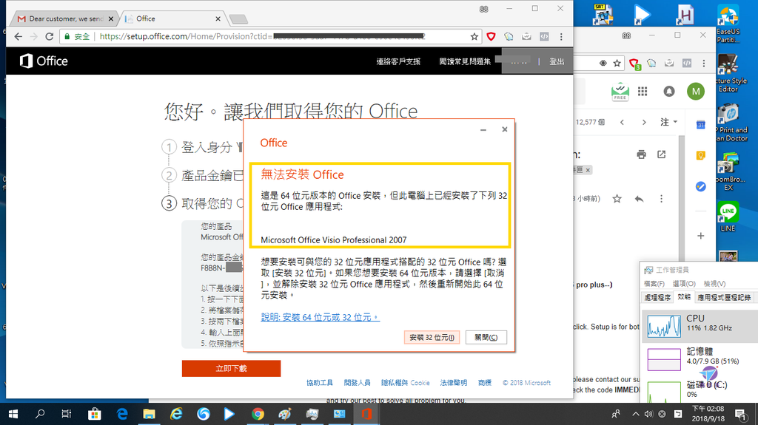Switch to 處理程序 tab in Task Manager
Image resolution: width=758 pixels, height=425 pixels.
657,297
